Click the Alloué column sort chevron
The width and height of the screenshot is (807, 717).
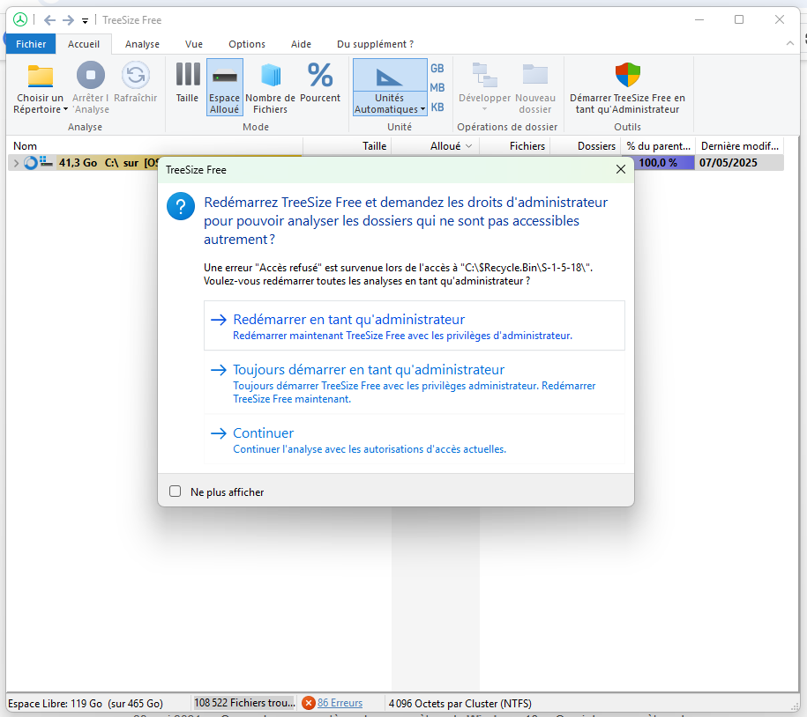tap(469, 146)
